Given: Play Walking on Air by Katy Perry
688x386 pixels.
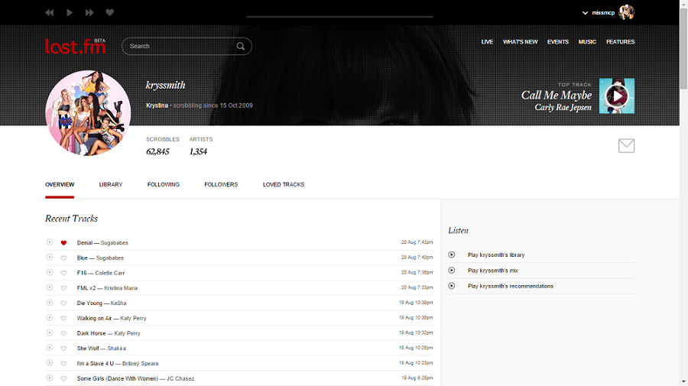Looking at the screenshot, I should click(50, 317).
